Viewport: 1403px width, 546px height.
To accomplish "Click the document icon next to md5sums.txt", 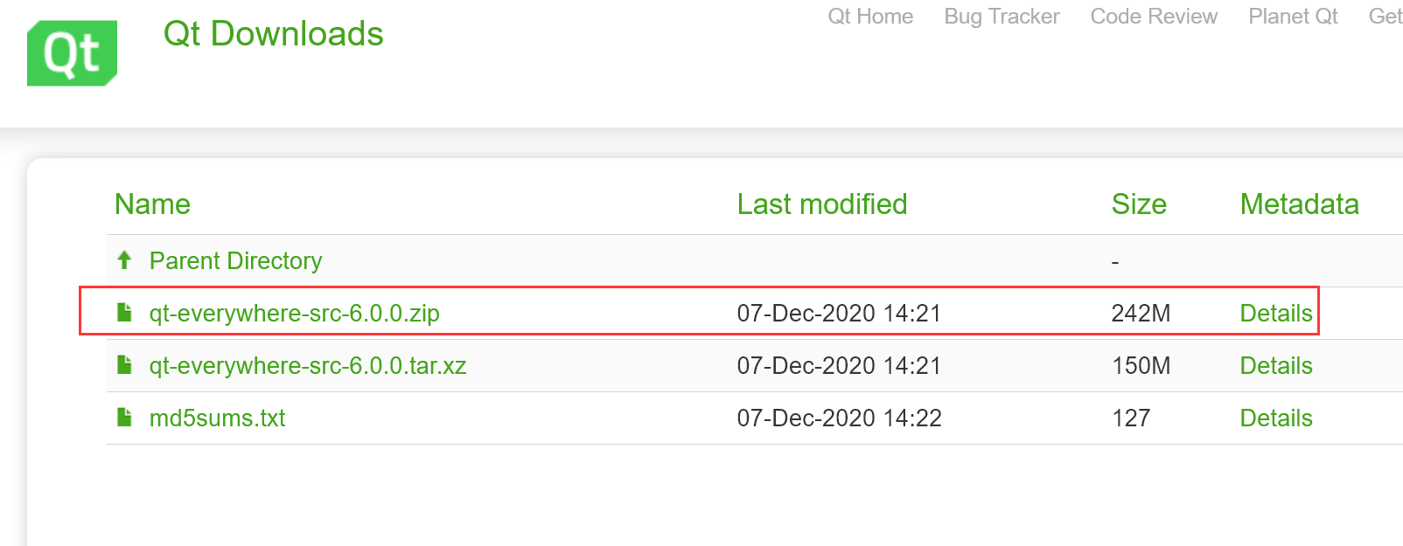I will [x=123, y=418].
